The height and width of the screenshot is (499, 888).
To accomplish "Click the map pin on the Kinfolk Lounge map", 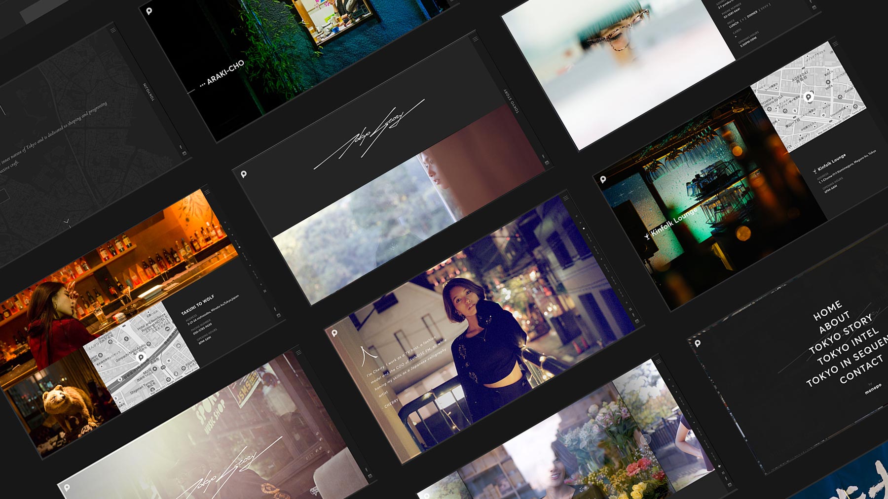I will (808, 97).
